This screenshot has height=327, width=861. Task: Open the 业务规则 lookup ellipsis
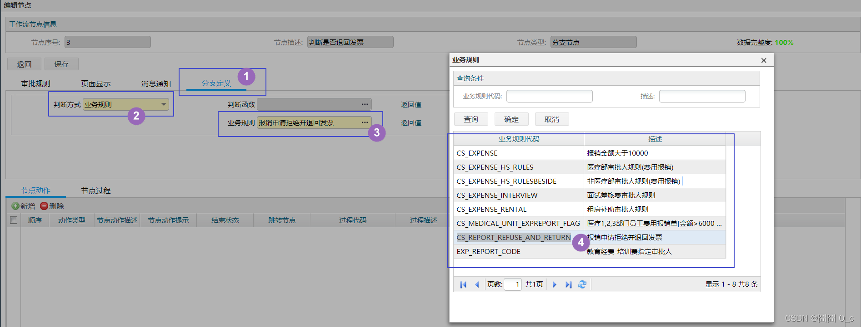tap(365, 122)
